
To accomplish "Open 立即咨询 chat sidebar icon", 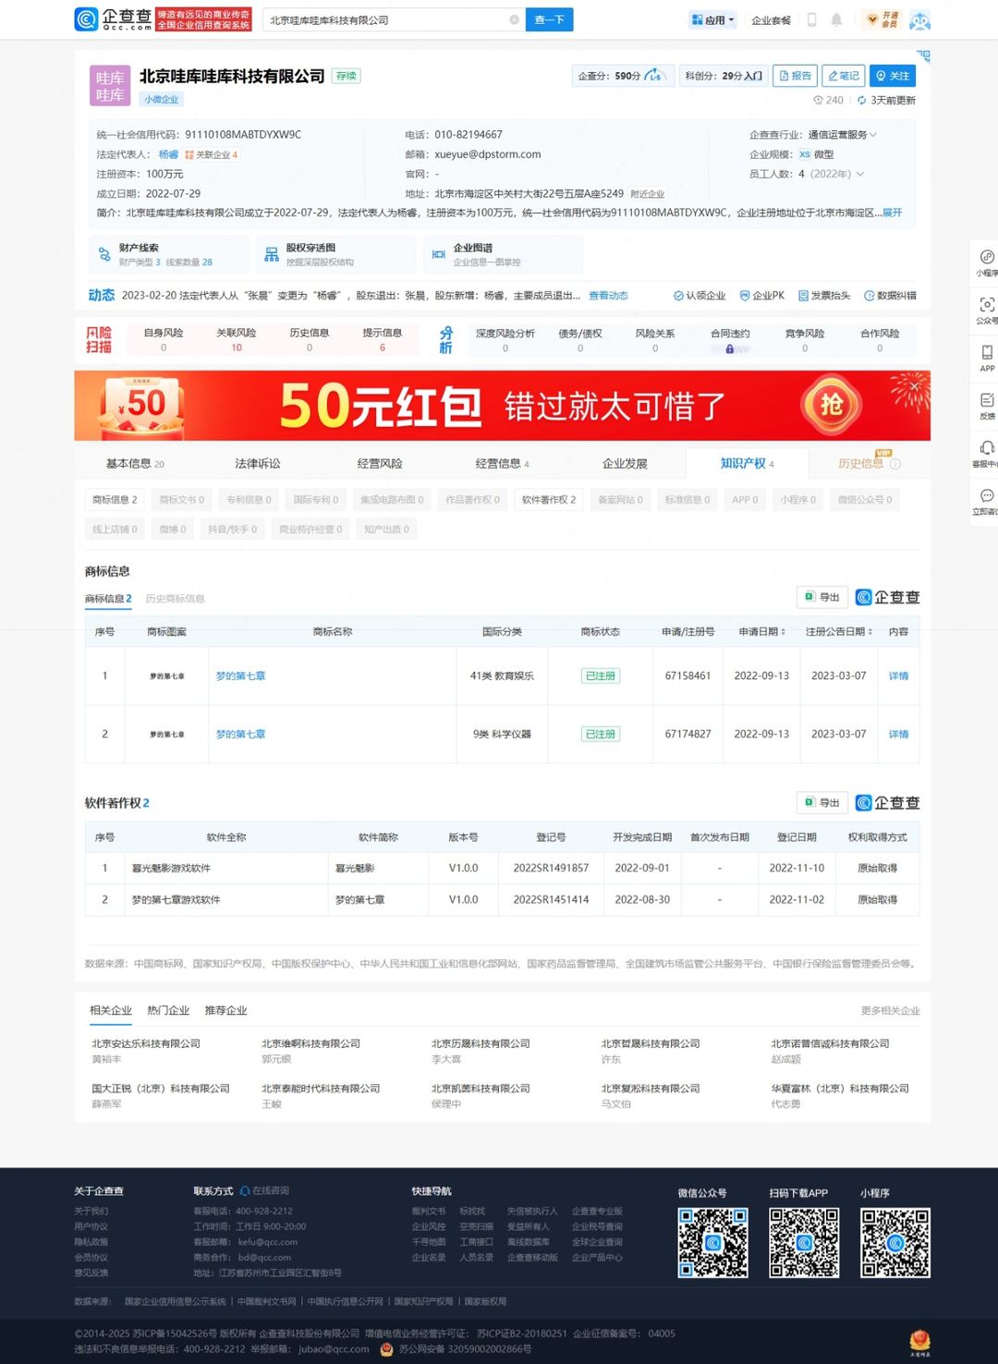I will click(x=987, y=502).
